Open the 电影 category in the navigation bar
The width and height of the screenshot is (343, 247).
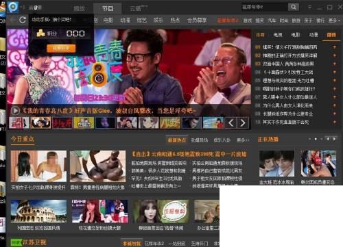click(108, 21)
